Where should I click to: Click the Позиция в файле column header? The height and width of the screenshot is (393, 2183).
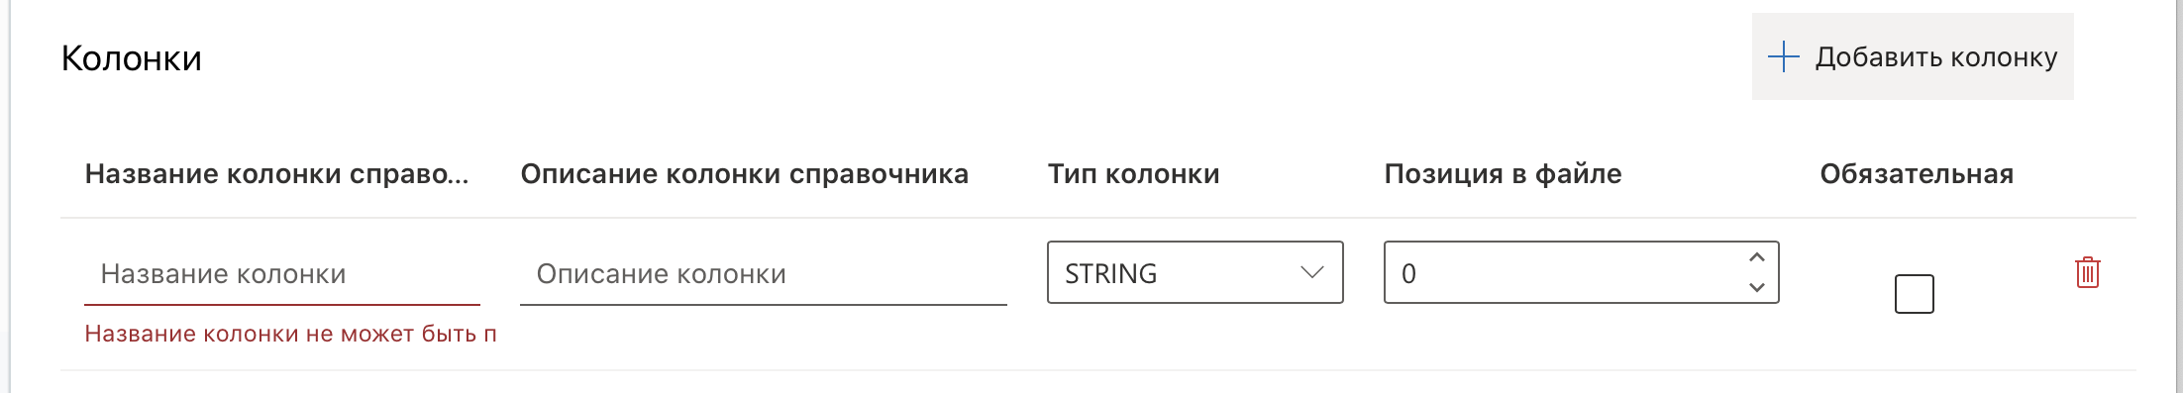point(1503,174)
